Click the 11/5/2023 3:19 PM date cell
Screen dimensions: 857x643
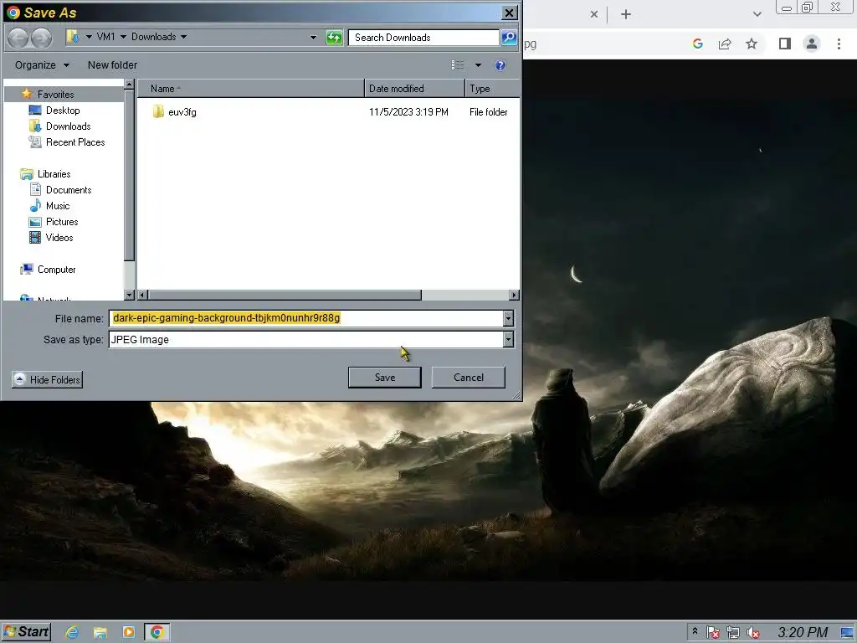coord(408,112)
